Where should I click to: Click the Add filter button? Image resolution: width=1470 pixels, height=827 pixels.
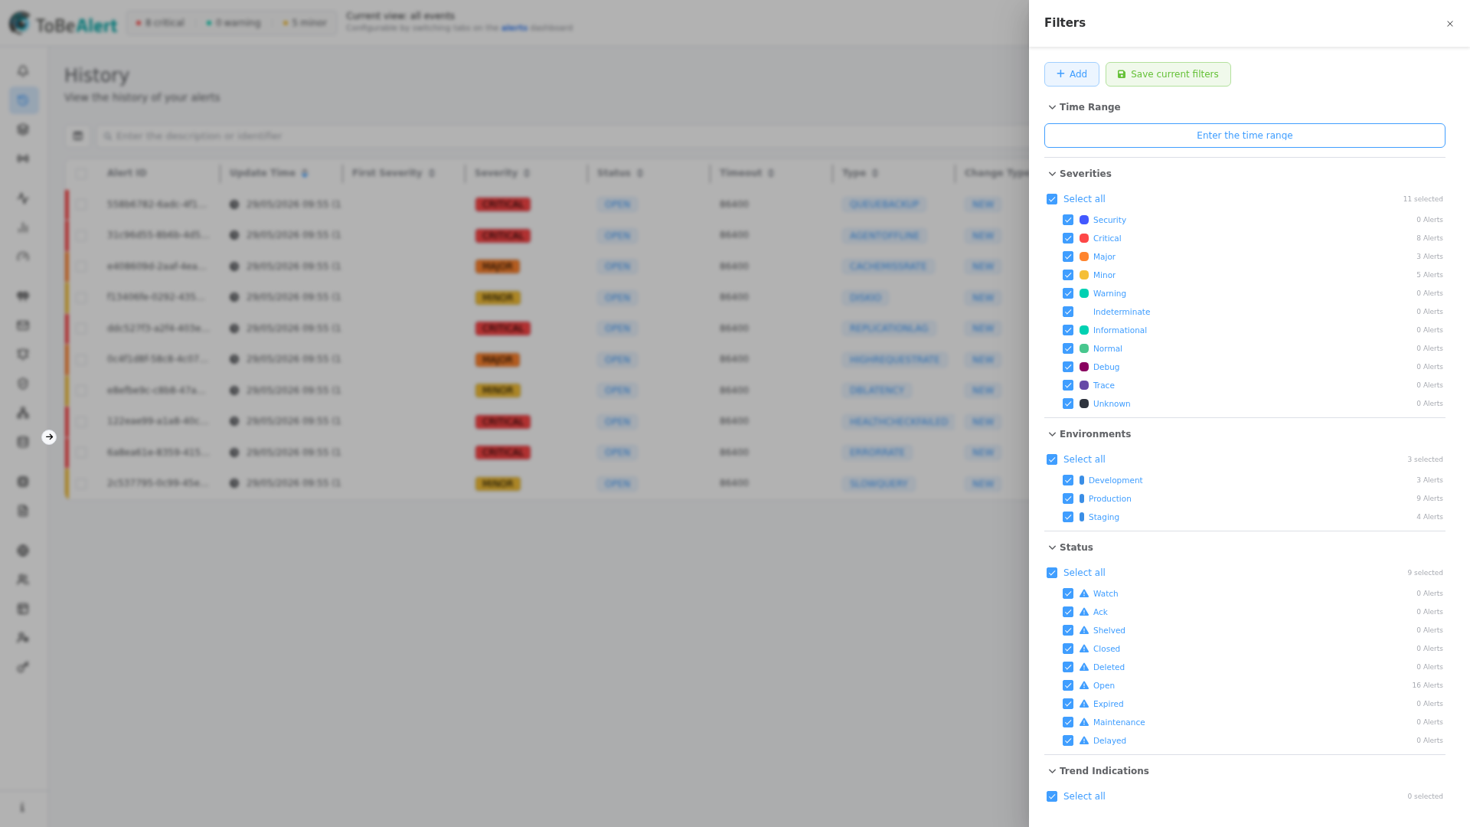1071,74
